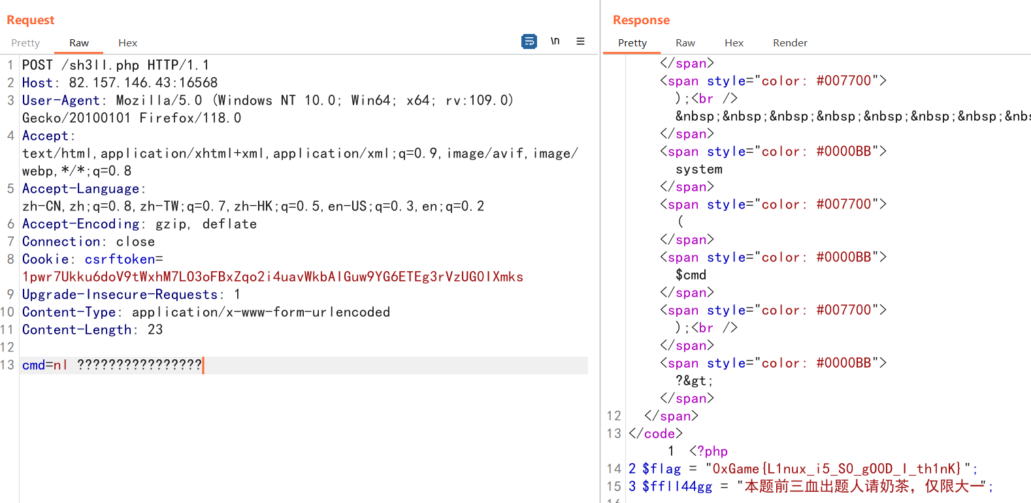Click the <?php tag in Response
Viewport: 1031px width, 503px height.
click(x=708, y=451)
